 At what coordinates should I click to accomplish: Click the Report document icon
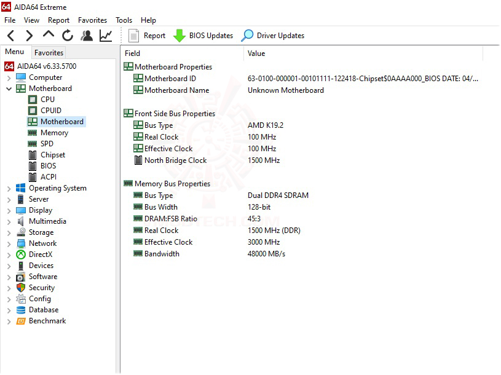133,36
